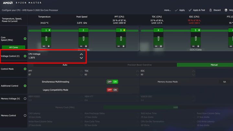Click the PPT value up chevron

tap(81, 71)
